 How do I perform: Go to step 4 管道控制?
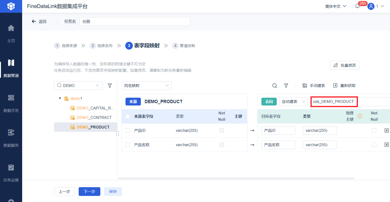[x=184, y=46]
